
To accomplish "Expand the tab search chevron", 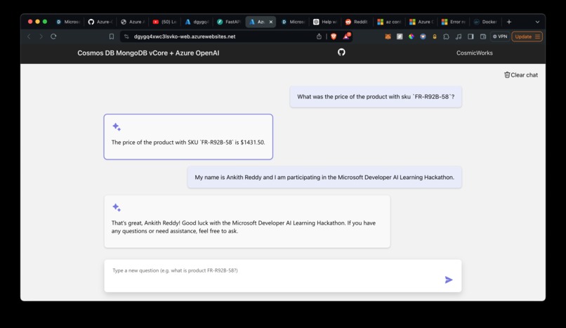I will 537,22.
